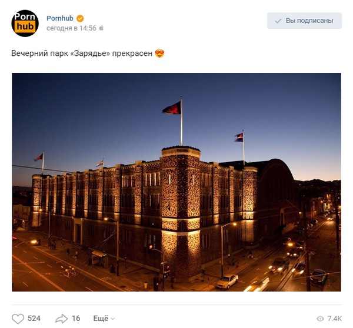Click the heart-eyes emoji in post text
Viewport: 353px width, 328px height.
159,53
